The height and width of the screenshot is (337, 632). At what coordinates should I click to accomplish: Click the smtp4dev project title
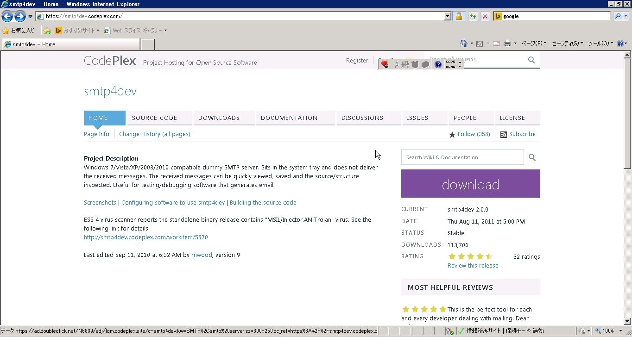(110, 91)
